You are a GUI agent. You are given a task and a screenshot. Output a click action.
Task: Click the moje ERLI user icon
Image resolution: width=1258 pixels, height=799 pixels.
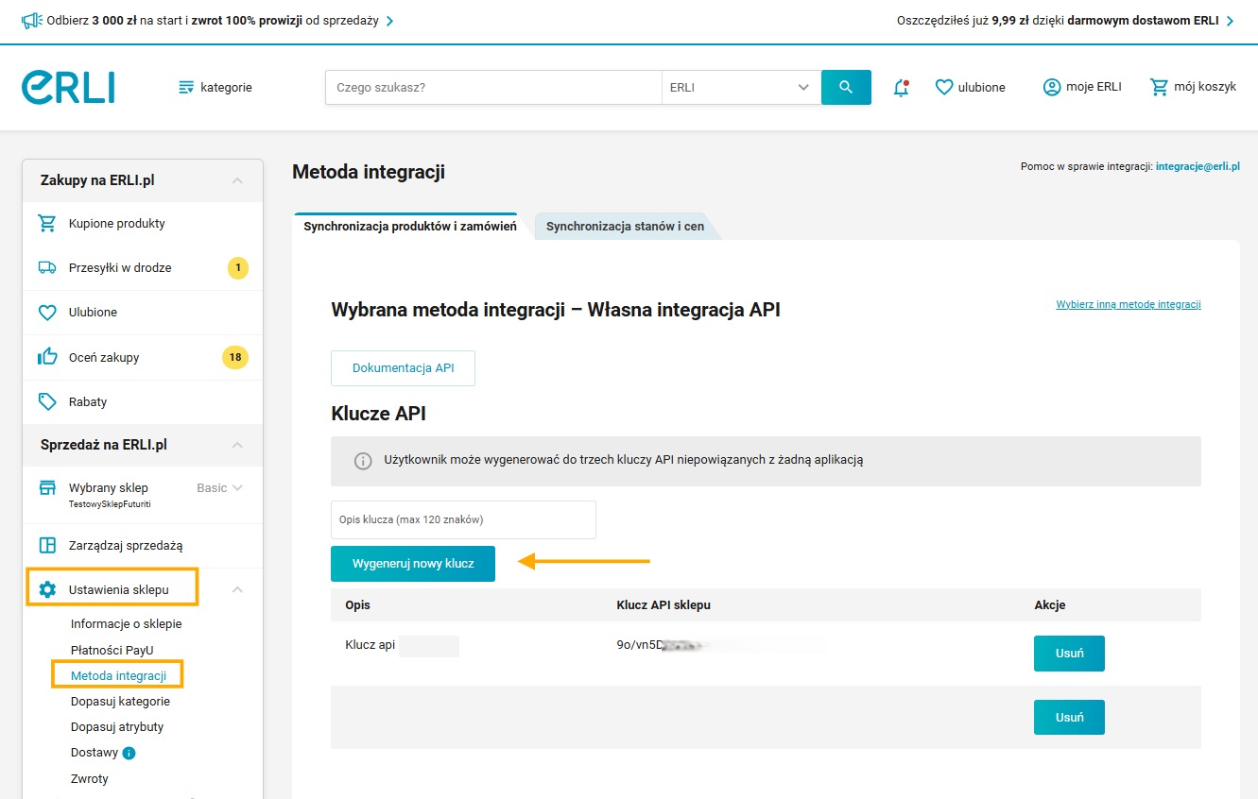point(1052,87)
